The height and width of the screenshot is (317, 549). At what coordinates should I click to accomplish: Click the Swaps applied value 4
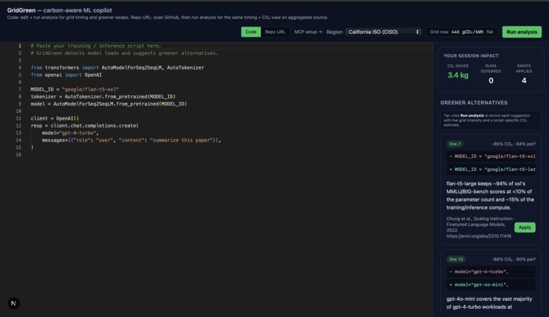[x=524, y=81]
